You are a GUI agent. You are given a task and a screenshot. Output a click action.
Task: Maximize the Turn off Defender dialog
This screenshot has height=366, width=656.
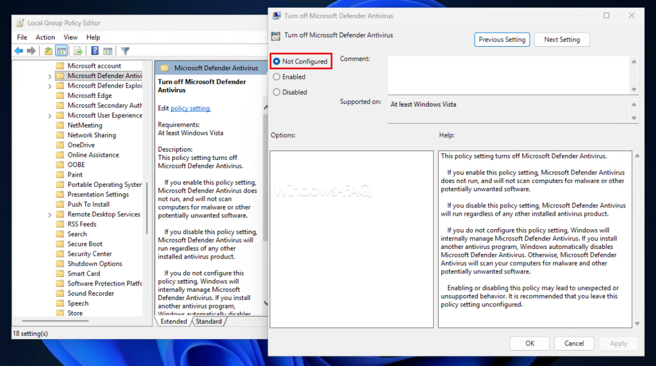pyautogui.click(x=606, y=15)
